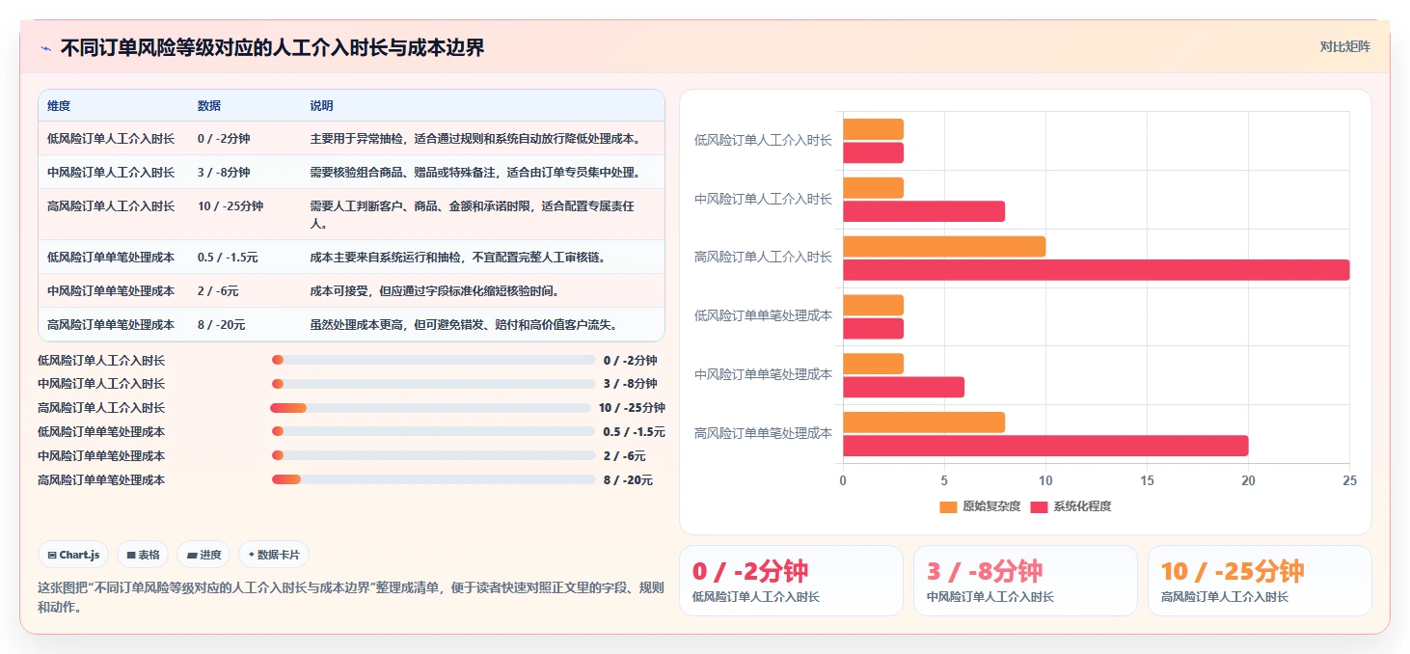1410x654 pixels.
Task: Open the 0 / -2分钟 data card
Action: tap(791, 581)
